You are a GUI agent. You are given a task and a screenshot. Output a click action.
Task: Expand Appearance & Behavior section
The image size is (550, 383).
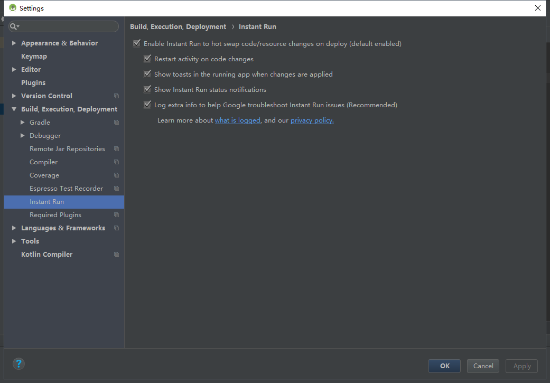(x=14, y=43)
